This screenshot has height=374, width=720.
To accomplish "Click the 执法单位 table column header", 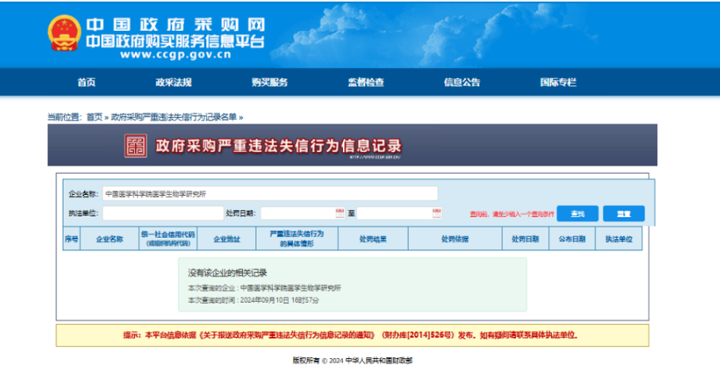I will click(x=619, y=239).
